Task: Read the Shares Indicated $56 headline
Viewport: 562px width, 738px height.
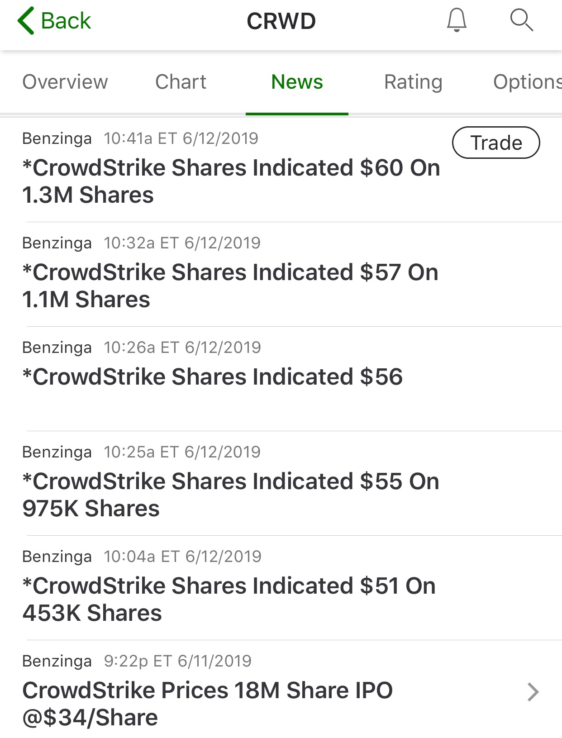Action: [x=213, y=377]
